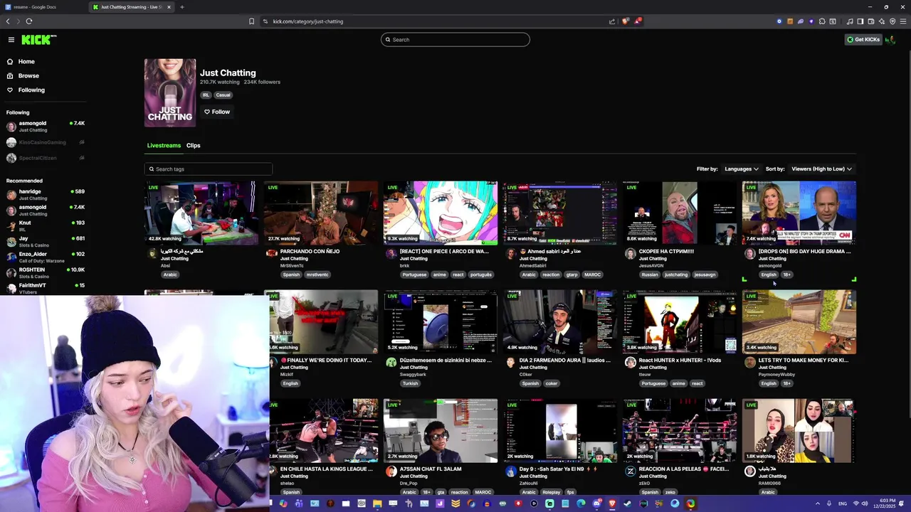Click the zEKO channel avatar

630,471
